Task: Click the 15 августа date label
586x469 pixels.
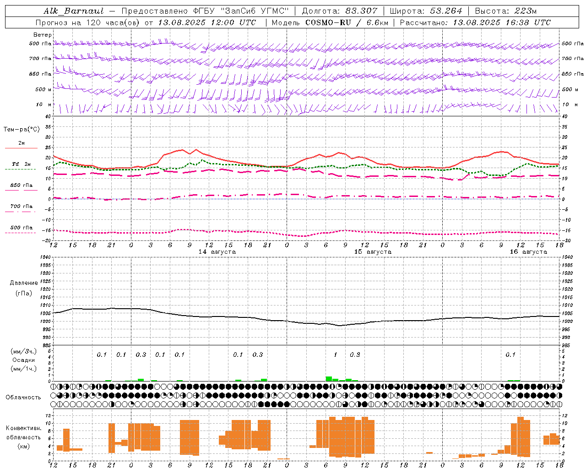Action: click(373, 252)
